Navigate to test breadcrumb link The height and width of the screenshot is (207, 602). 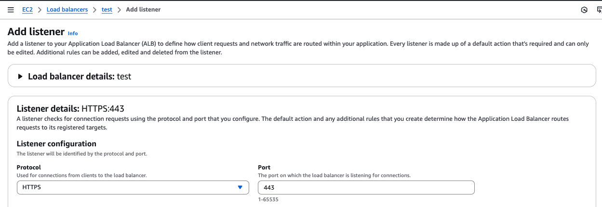click(x=107, y=10)
